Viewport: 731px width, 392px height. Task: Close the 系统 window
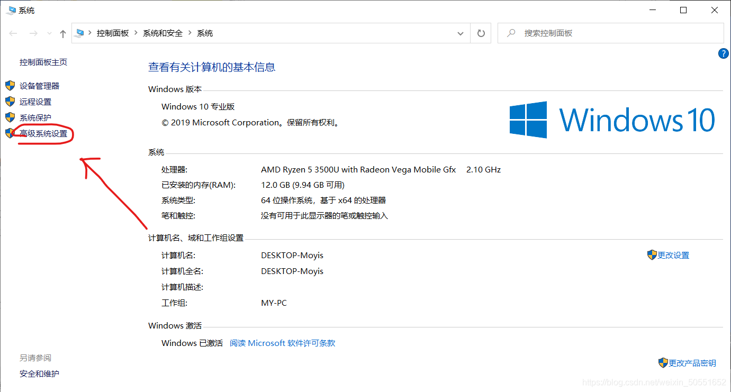714,10
